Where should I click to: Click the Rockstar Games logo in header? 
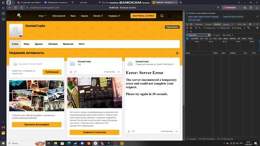tap(19, 15)
